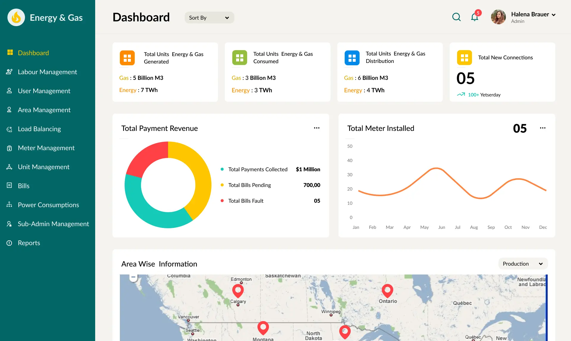Click the search magnifier icon
The image size is (571, 341).
click(x=456, y=17)
